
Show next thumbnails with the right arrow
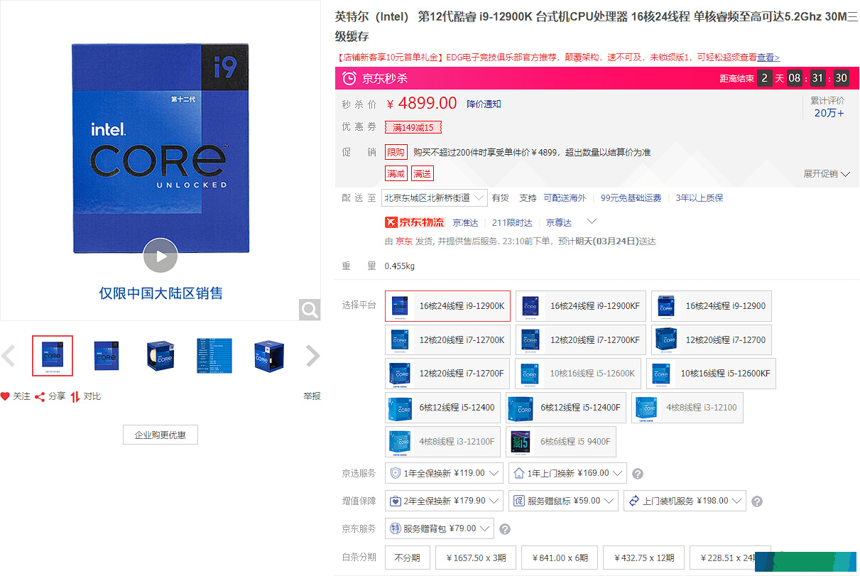(x=312, y=356)
